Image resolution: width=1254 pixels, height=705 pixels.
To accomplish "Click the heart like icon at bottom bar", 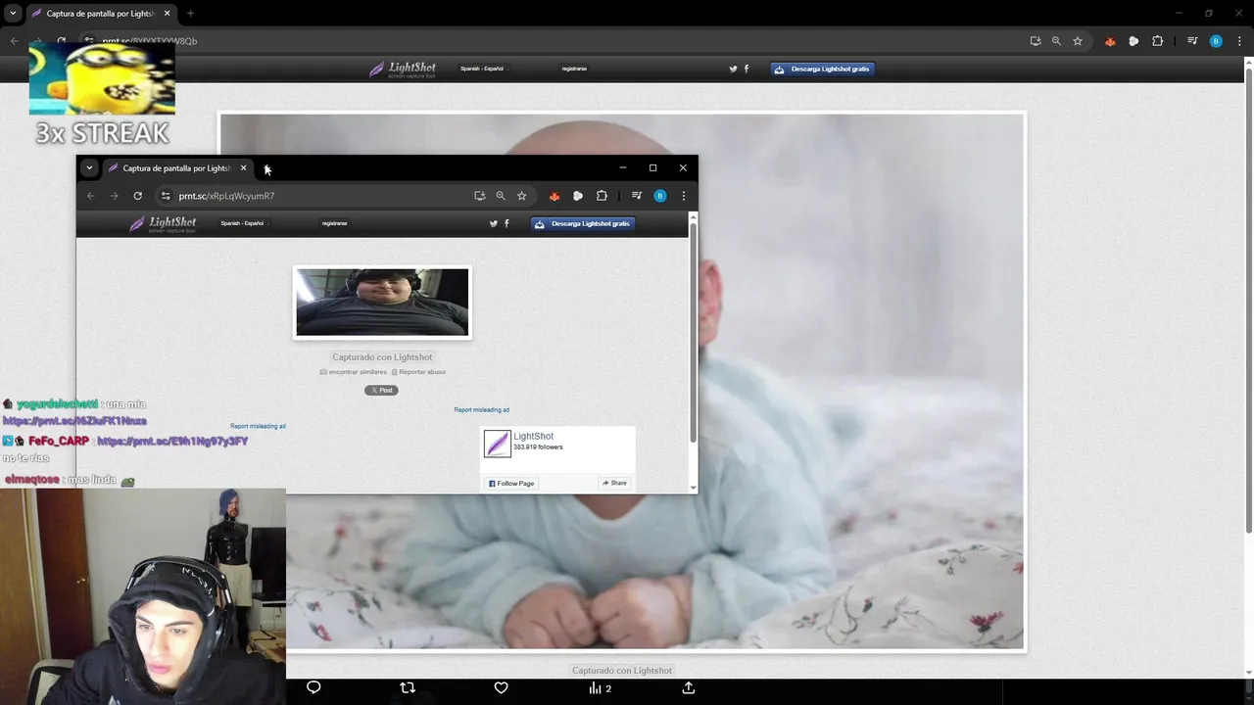I will pyautogui.click(x=501, y=687).
